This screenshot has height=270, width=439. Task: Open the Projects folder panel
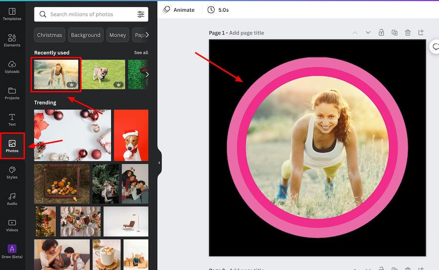tap(12, 93)
